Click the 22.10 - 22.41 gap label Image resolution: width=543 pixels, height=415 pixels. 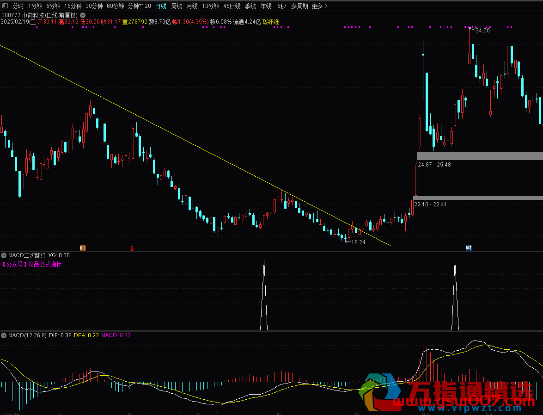pos(430,204)
